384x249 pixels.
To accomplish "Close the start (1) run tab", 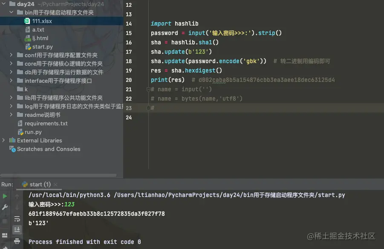I will [55, 184].
